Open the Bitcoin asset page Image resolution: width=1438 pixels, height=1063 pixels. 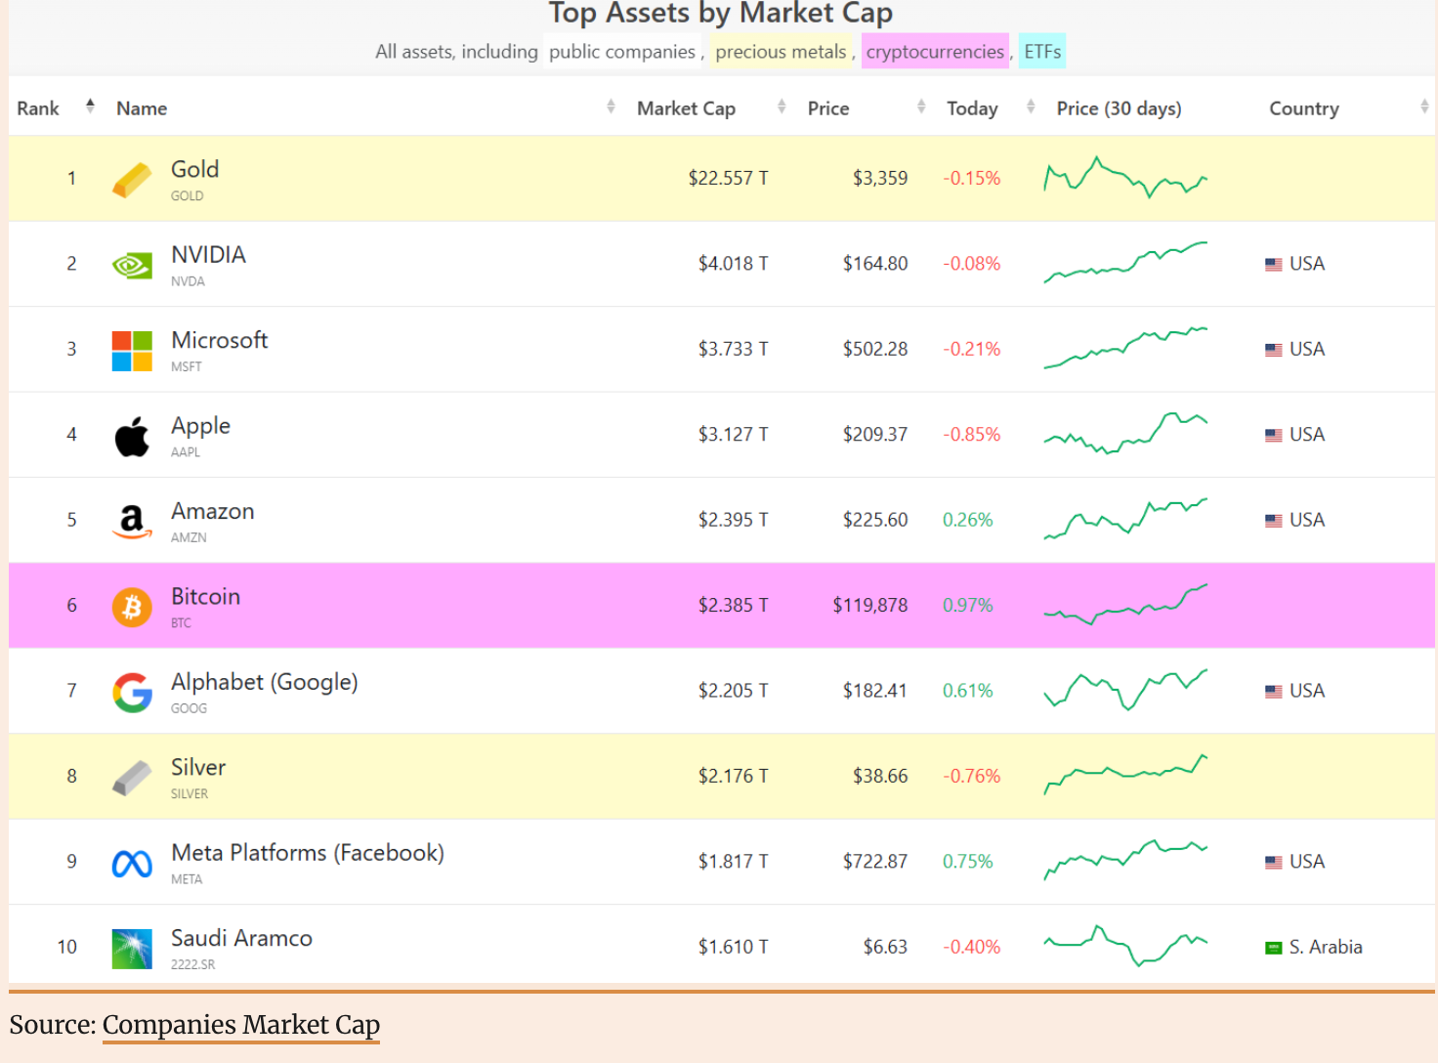pos(205,597)
